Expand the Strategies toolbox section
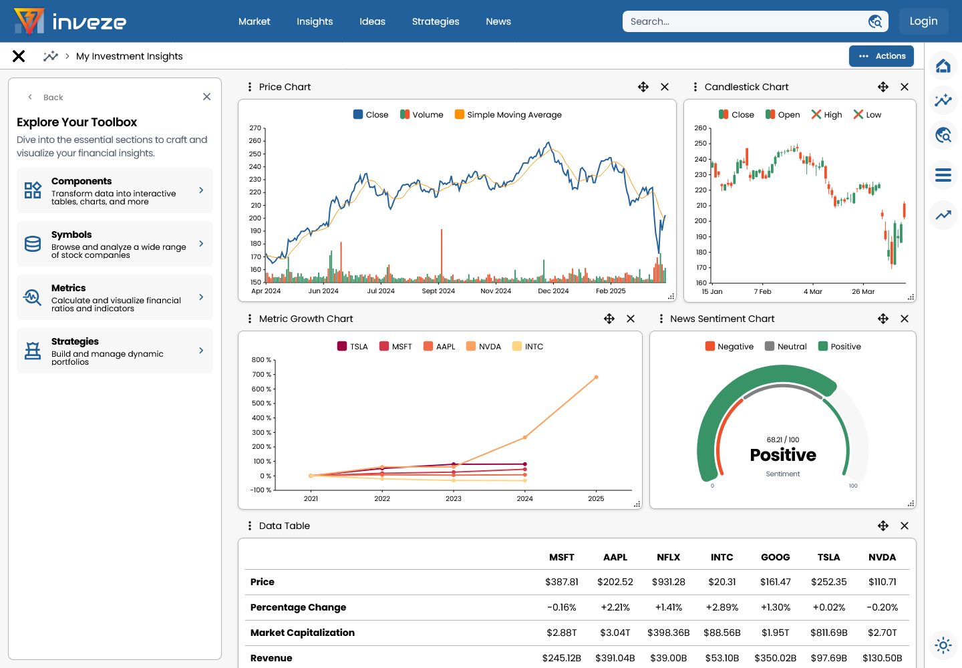The image size is (962, 668). coord(115,351)
